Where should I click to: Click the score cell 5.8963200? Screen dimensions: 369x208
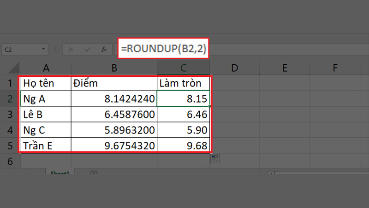point(114,130)
